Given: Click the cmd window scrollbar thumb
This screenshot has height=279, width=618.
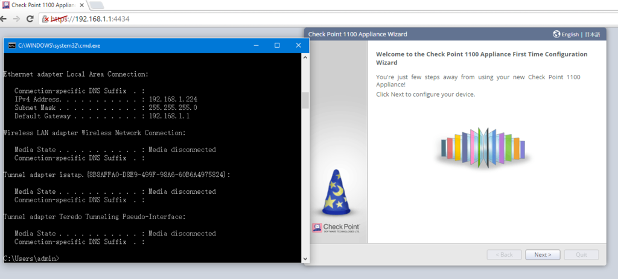Looking at the screenshot, I should tap(305, 100).
